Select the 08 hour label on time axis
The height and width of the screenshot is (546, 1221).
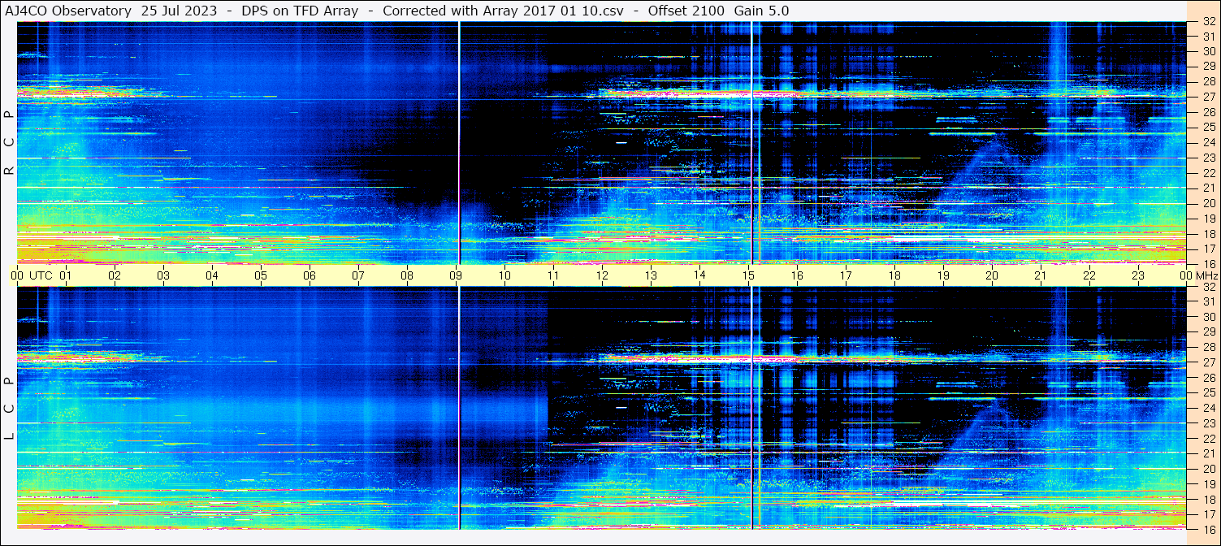407,275
